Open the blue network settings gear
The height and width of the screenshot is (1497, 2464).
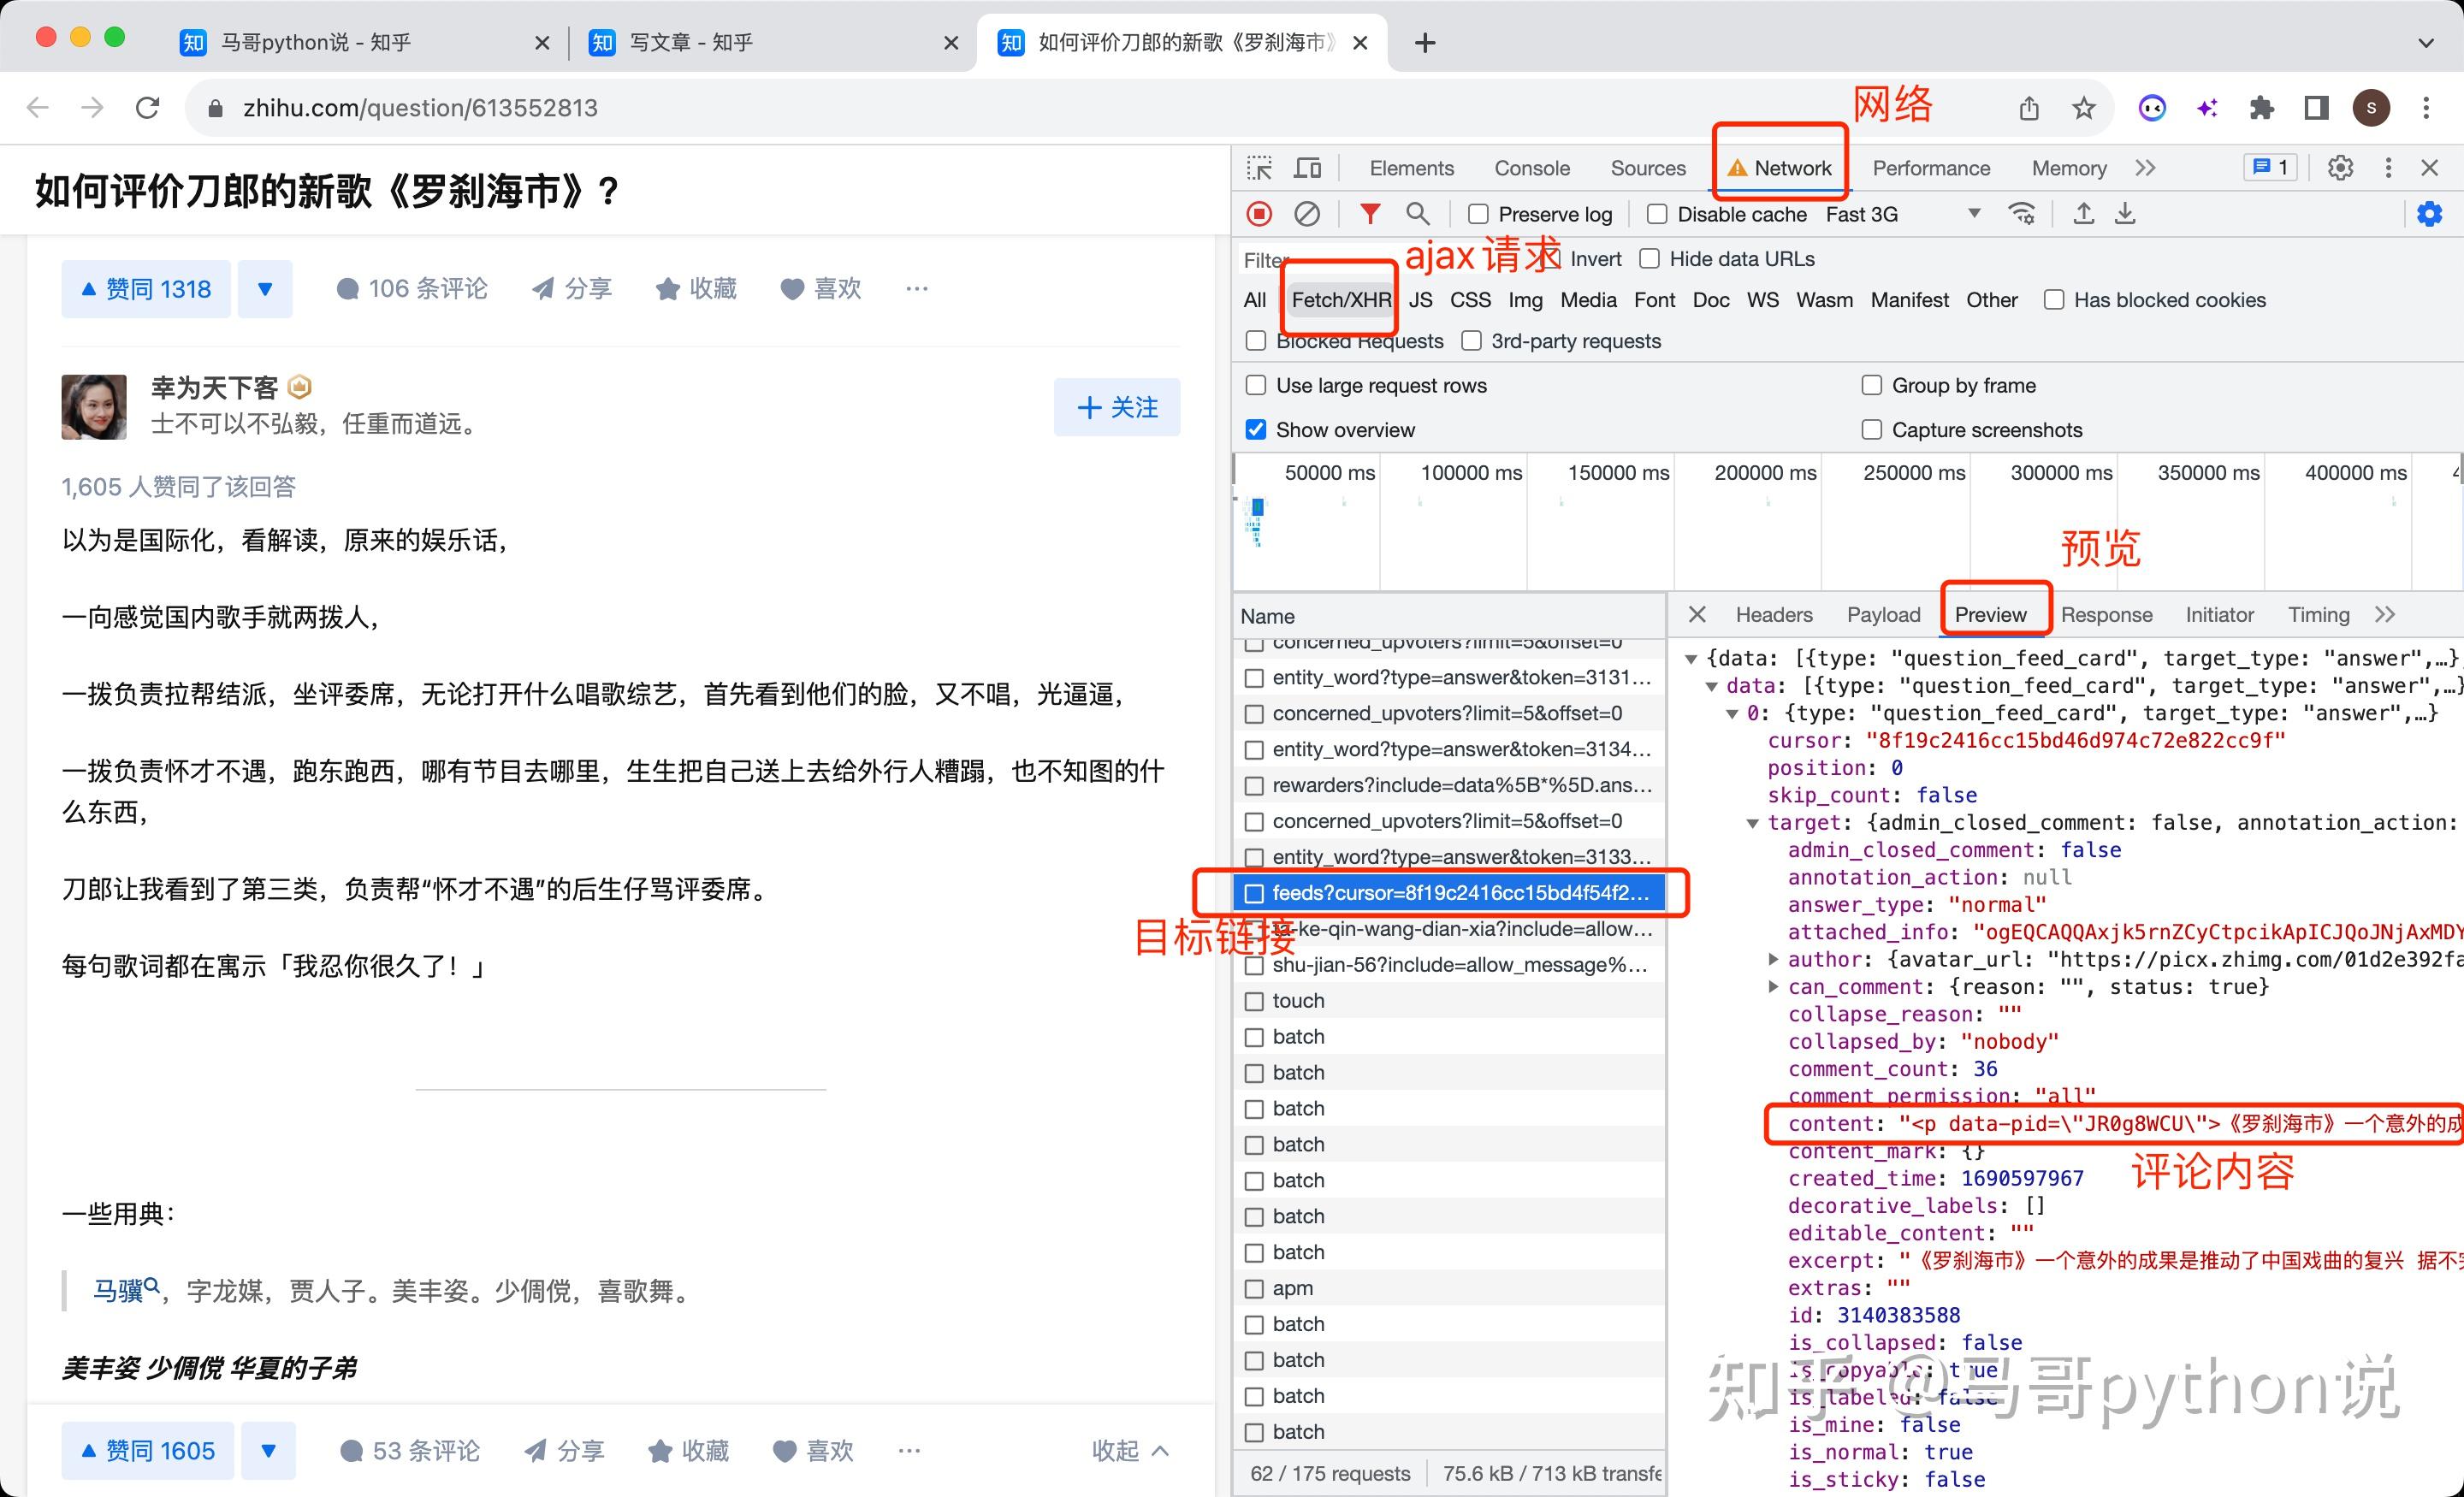(2429, 214)
